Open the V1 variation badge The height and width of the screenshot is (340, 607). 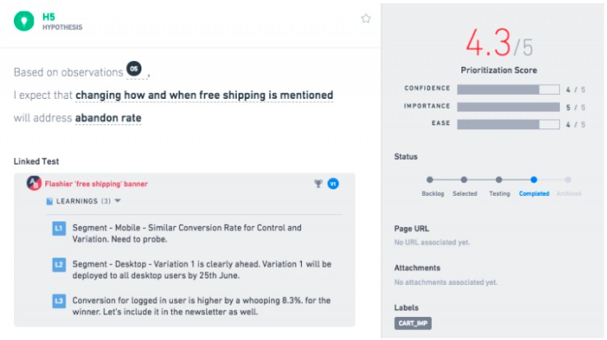coord(333,184)
